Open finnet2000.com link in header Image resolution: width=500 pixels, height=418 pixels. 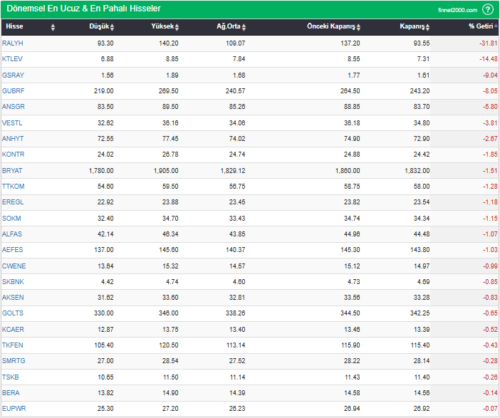click(457, 10)
